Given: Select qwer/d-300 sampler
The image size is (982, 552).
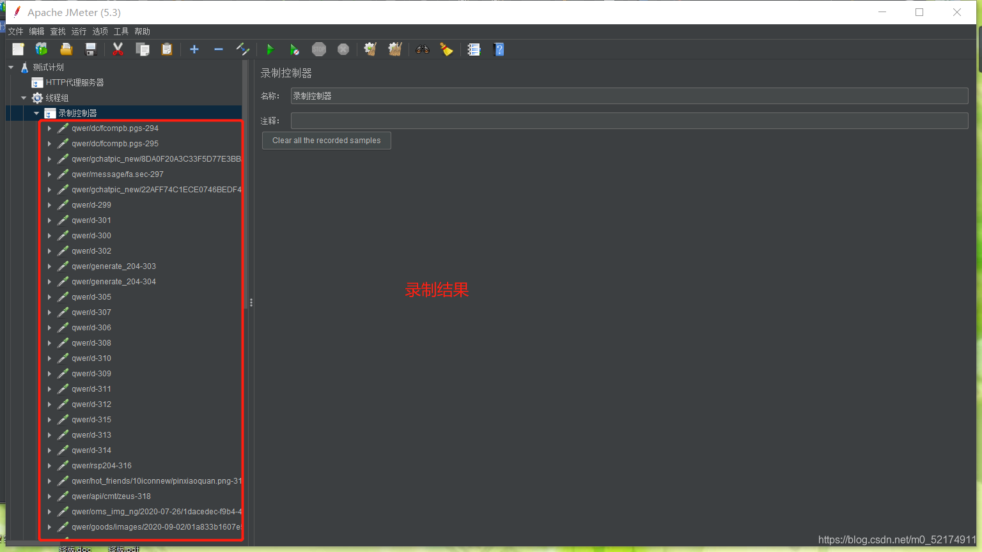Looking at the screenshot, I should point(91,236).
